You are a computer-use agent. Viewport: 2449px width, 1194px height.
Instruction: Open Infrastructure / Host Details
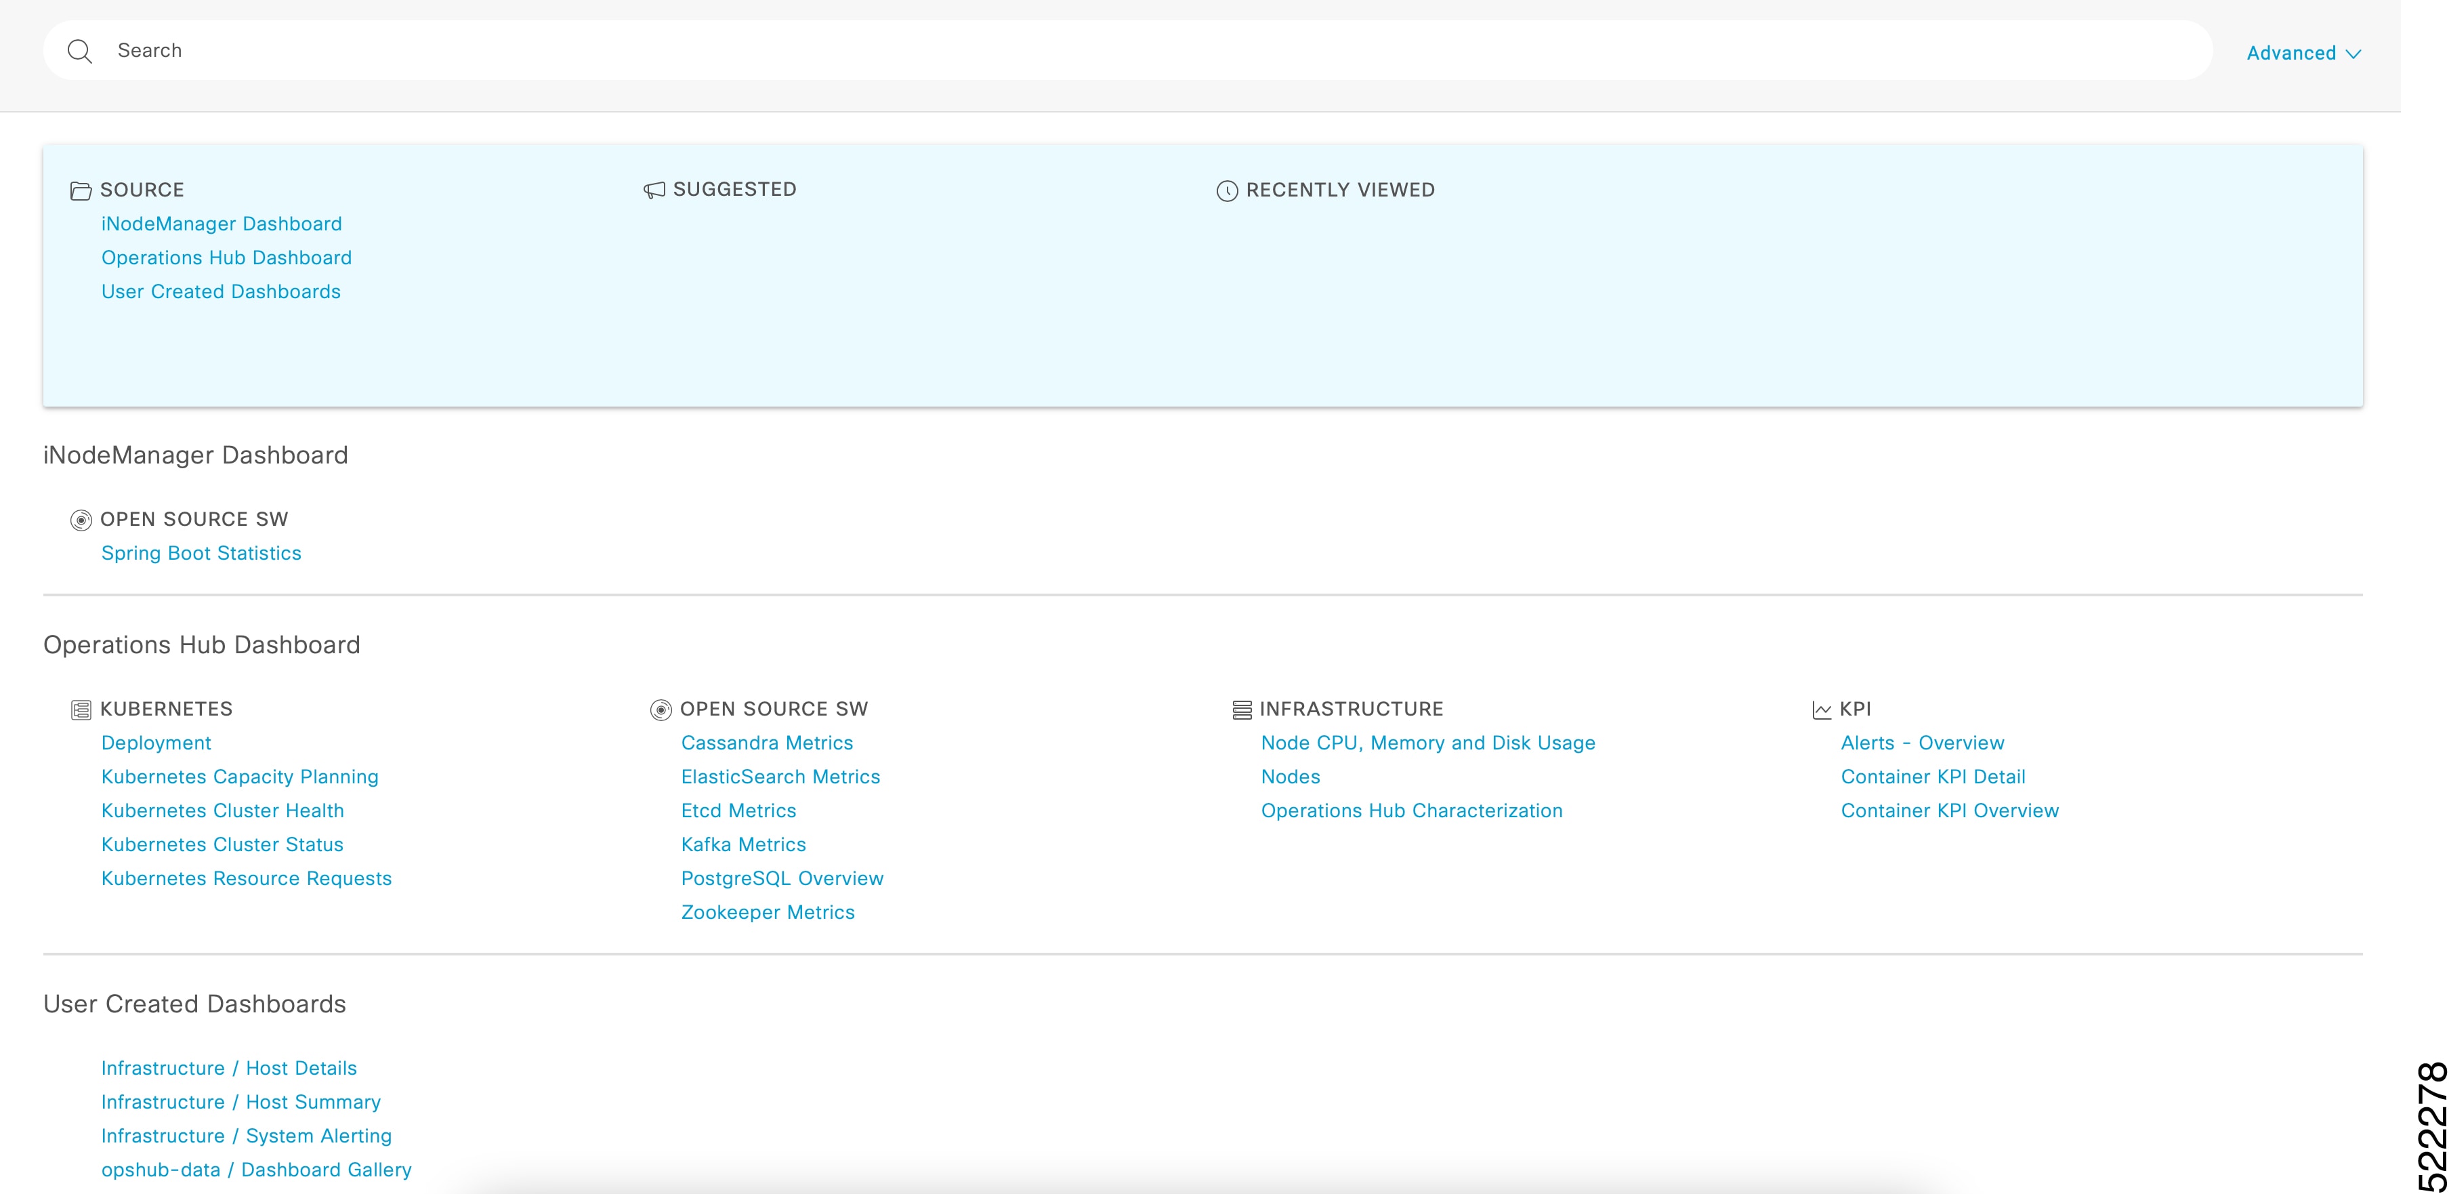coord(229,1069)
